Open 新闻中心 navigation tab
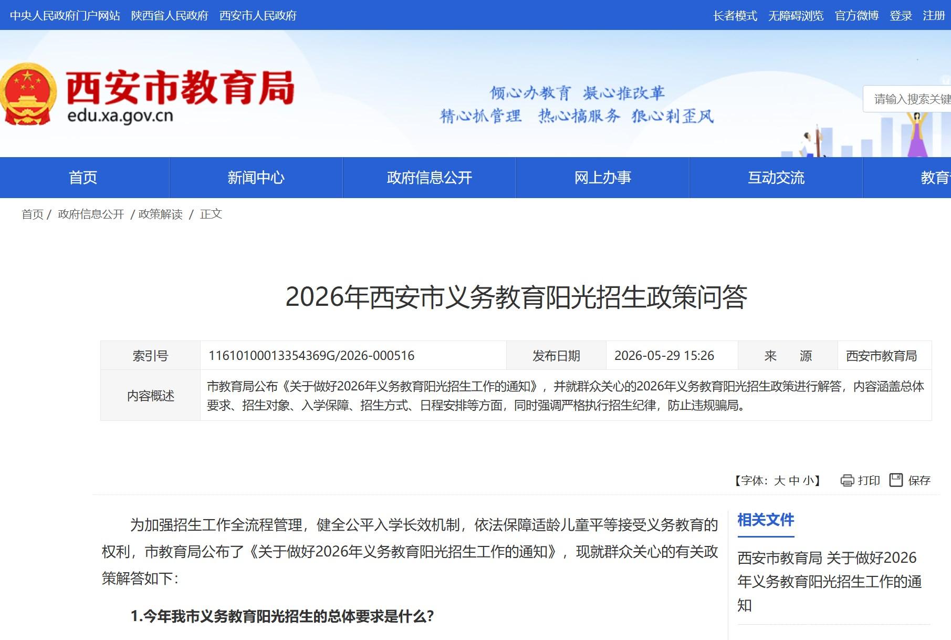951x640 pixels. 256,178
